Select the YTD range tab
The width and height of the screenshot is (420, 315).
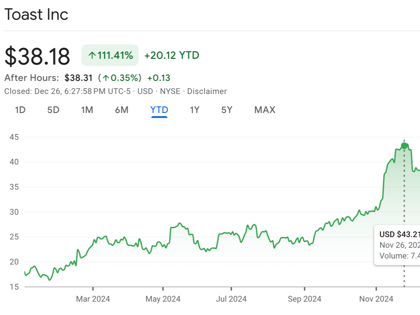coord(159,110)
